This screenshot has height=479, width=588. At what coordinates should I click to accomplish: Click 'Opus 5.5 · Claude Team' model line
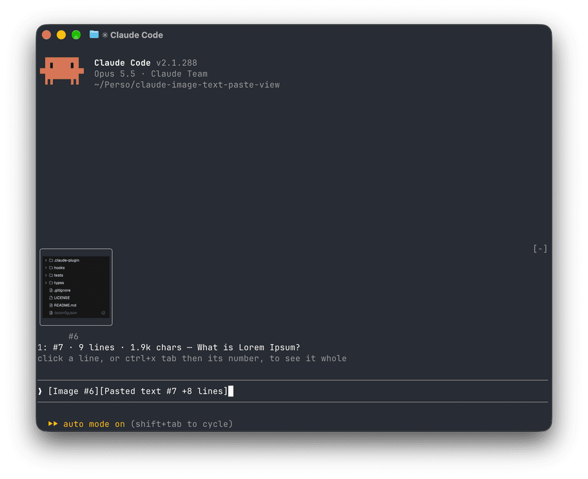(151, 74)
